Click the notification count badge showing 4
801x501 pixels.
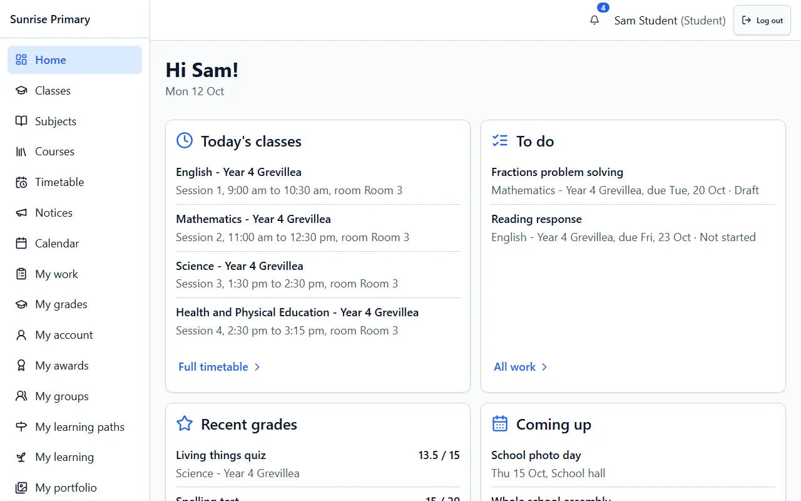pos(603,8)
